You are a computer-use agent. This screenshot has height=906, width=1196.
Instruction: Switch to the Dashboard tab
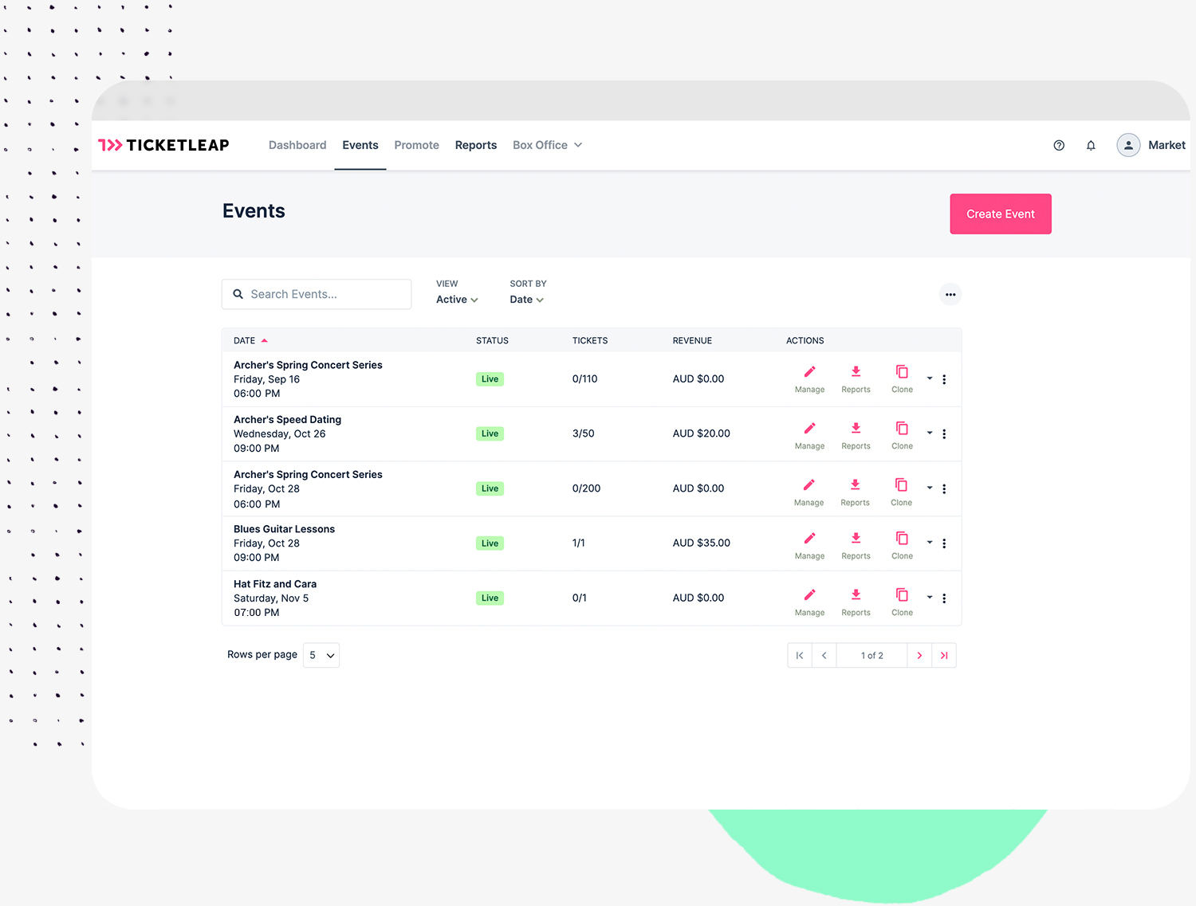pyautogui.click(x=297, y=145)
